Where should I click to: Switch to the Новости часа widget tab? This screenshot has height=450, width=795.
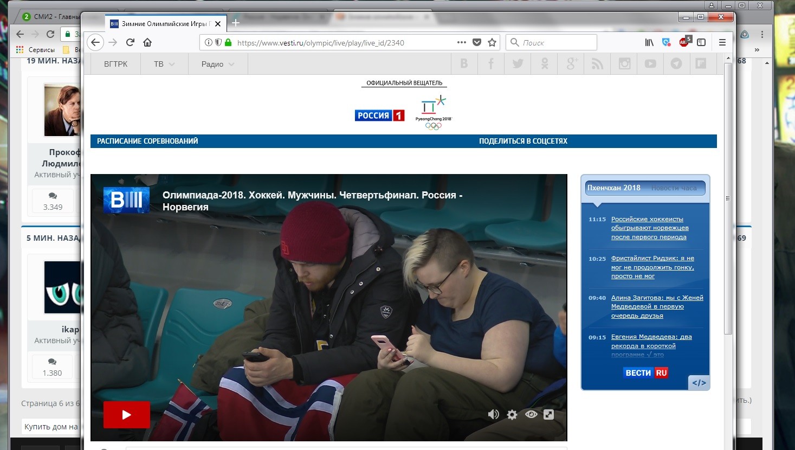(674, 188)
